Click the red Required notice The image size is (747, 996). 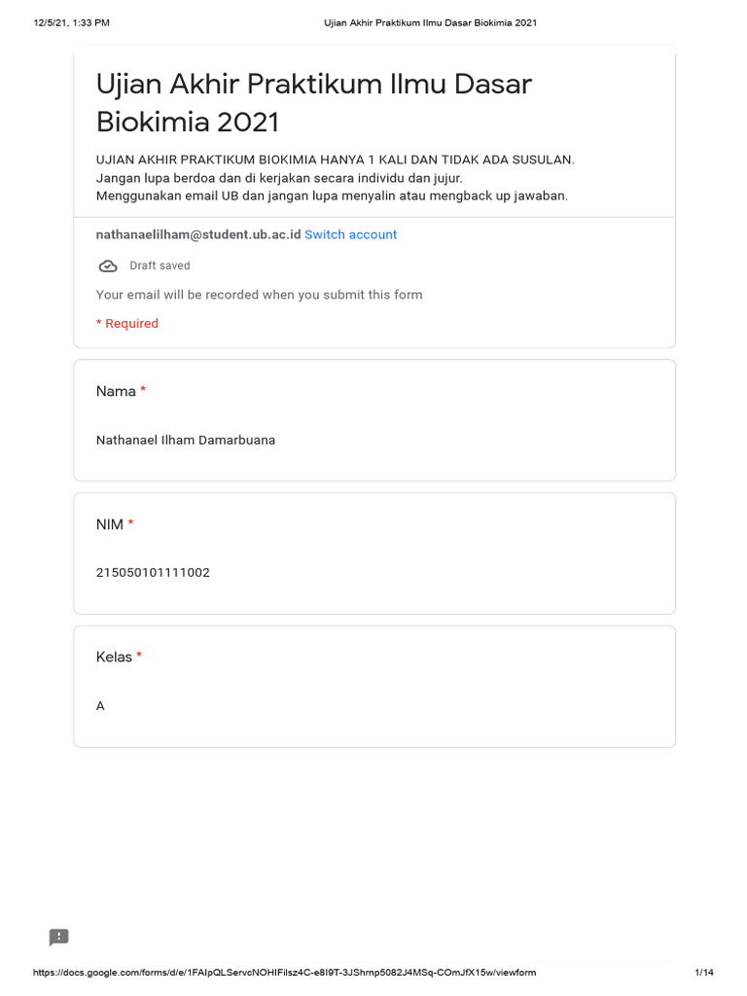(126, 323)
